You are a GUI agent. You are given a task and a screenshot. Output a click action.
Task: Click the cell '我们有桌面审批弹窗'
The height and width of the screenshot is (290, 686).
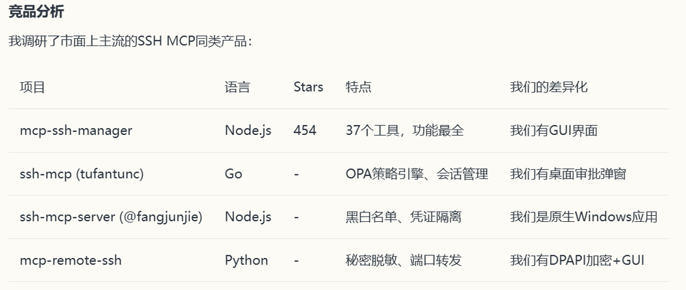(x=568, y=174)
